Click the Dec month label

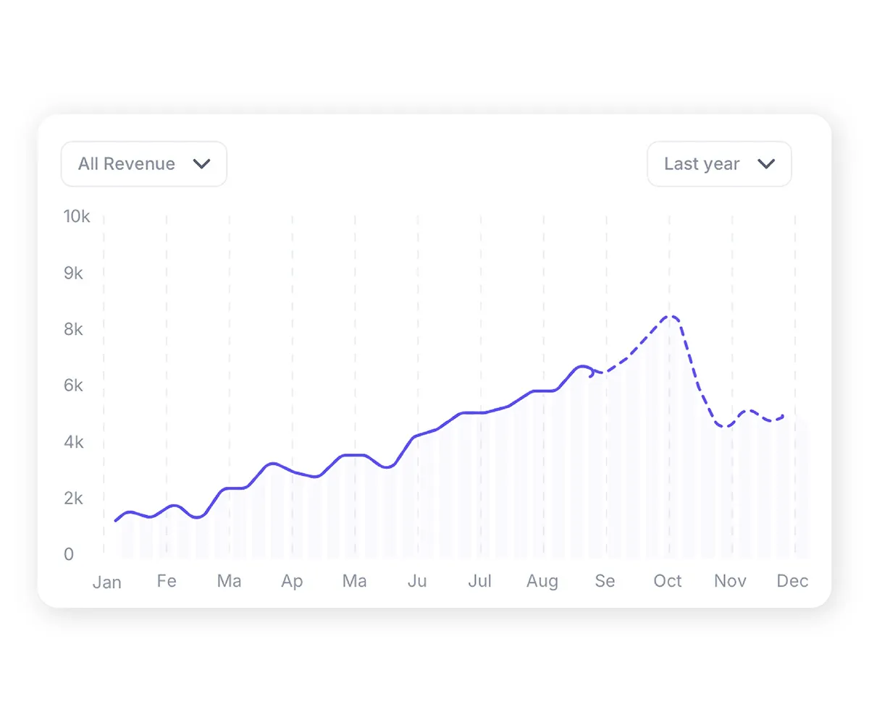[792, 581]
